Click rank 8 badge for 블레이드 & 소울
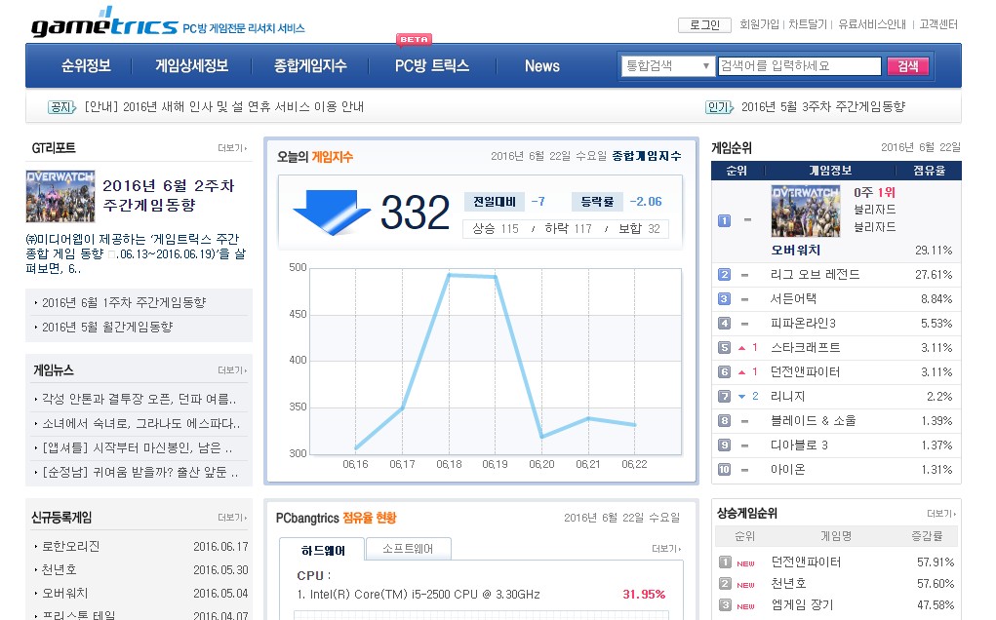The height and width of the screenshot is (620, 996). point(724,421)
